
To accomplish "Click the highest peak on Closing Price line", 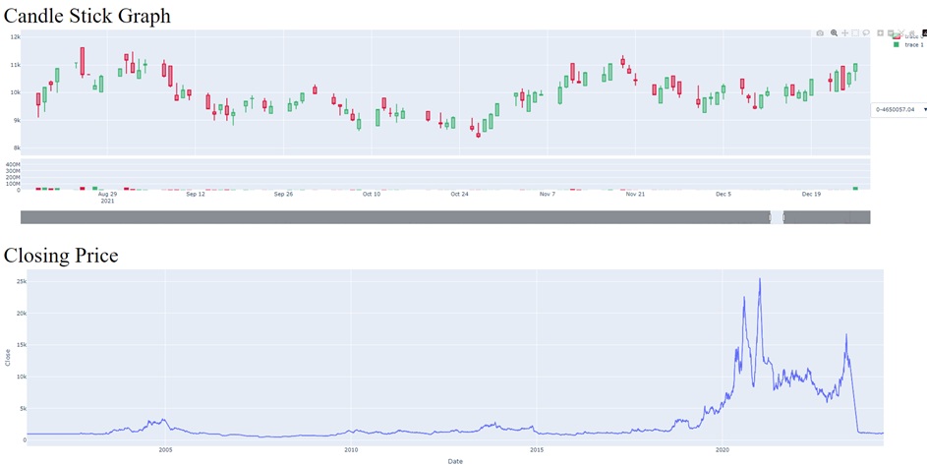I will coord(759,280).
